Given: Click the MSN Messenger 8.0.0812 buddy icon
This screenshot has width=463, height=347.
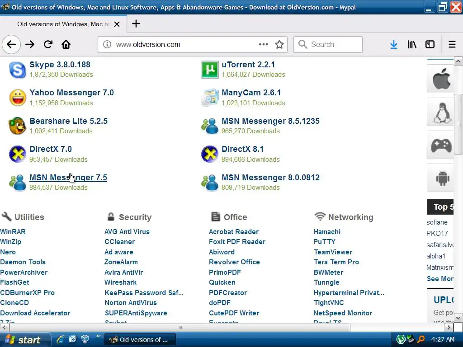Looking at the screenshot, I should pos(210,183).
